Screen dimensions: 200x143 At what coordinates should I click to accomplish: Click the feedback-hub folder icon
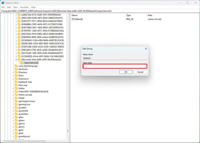(x=16, y=82)
